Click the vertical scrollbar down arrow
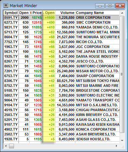The width and height of the screenshot is (128, 152). click(x=122, y=140)
